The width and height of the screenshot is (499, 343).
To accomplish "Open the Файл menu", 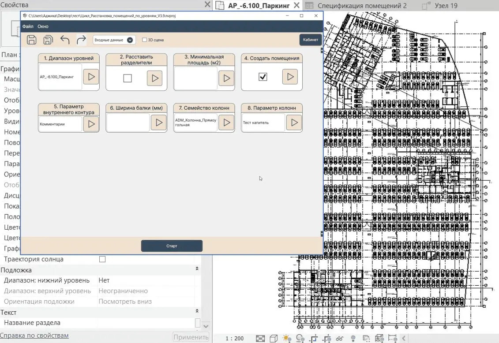I will pyautogui.click(x=28, y=26).
